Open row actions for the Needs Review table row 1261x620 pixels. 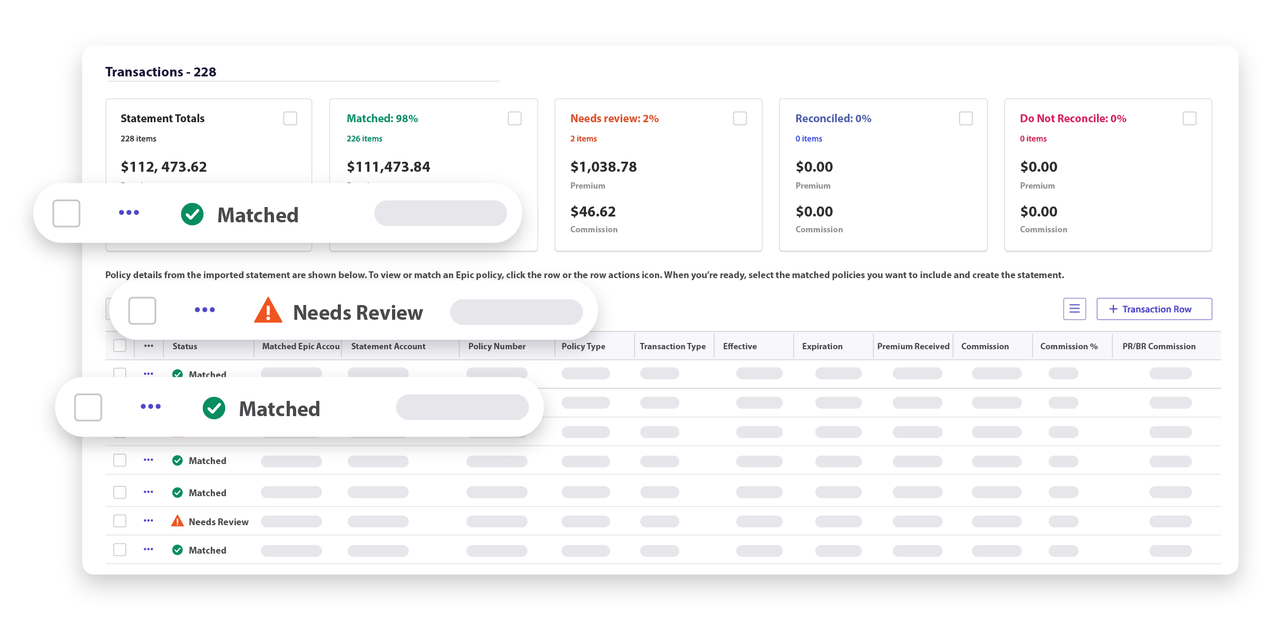point(149,520)
